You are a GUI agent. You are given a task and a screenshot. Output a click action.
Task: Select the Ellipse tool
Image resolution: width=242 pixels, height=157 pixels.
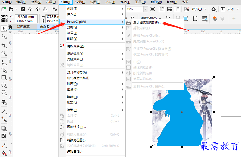coord(4,85)
